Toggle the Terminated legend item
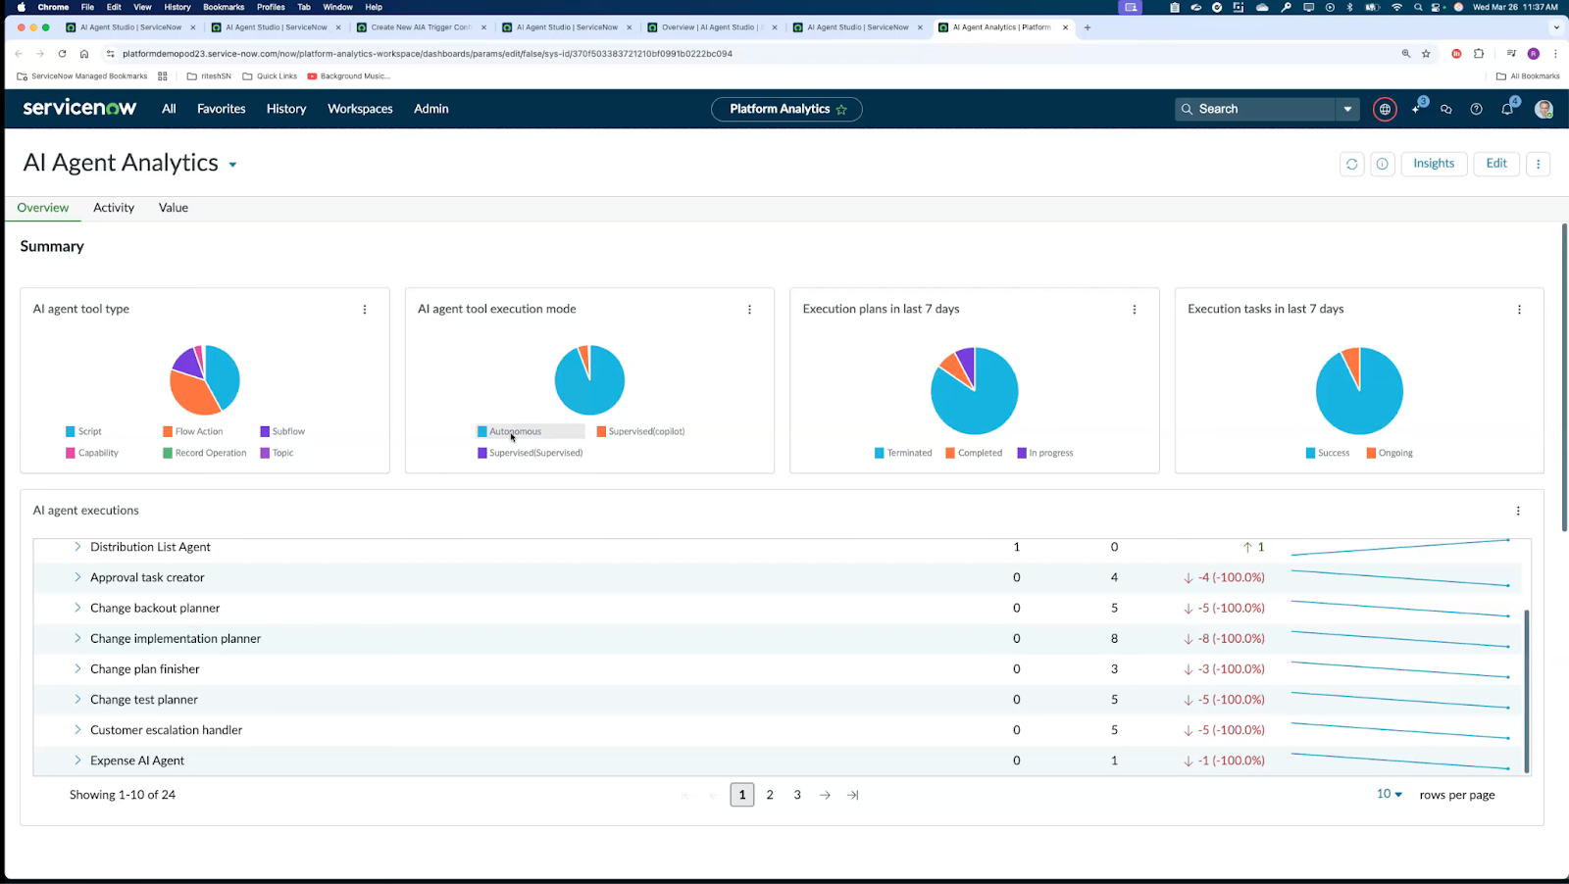 [x=903, y=453]
